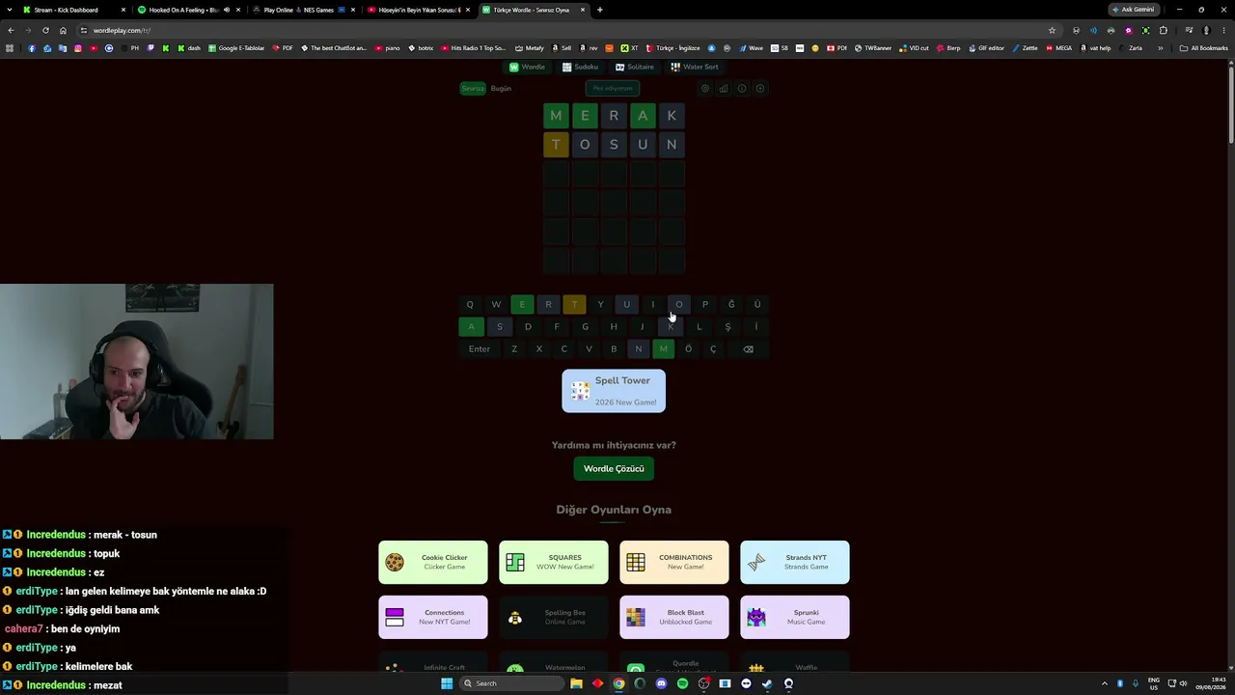Tap the Ğ key on keyboard

(x=731, y=305)
